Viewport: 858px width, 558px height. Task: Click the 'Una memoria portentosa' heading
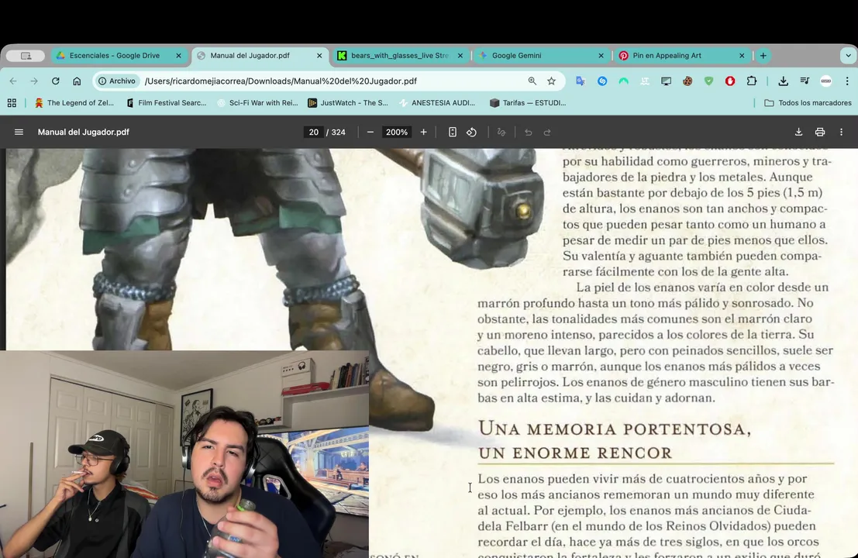pos(615,440)
